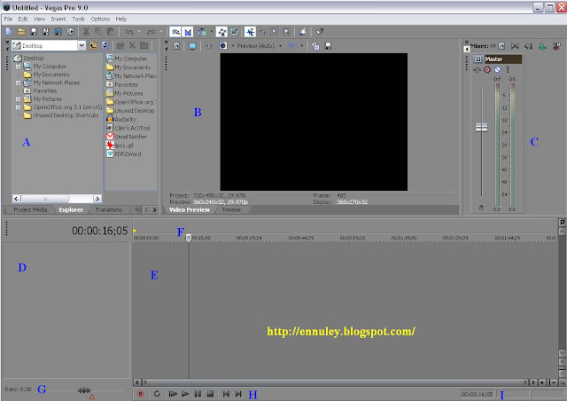The image size is (567, 401).
Task: Select Audacity in the file list
Action: pyautogui.click(x=121, y=119)
